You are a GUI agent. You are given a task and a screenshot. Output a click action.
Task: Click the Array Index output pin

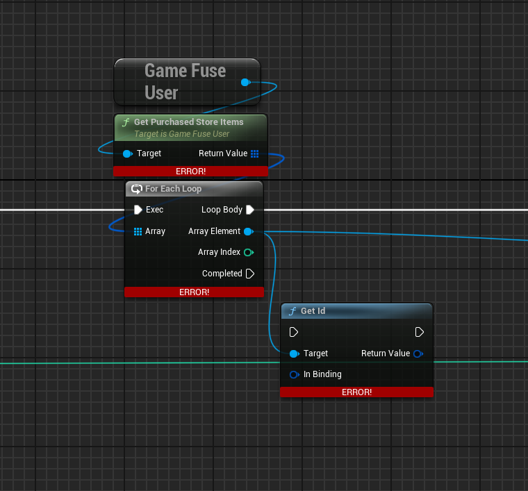tap(249, 252)
